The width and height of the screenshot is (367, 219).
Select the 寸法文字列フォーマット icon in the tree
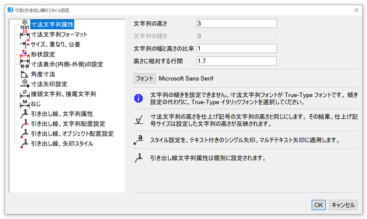[x=25, y=34]
